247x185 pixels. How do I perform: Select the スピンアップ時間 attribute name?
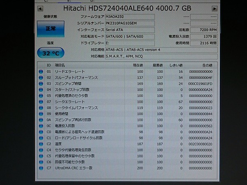click(x=68, y=84)
